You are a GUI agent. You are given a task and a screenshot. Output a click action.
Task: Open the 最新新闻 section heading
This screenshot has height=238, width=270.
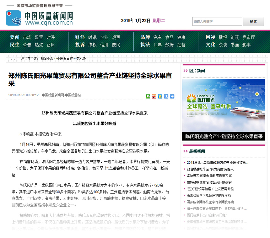coord(197,151)
